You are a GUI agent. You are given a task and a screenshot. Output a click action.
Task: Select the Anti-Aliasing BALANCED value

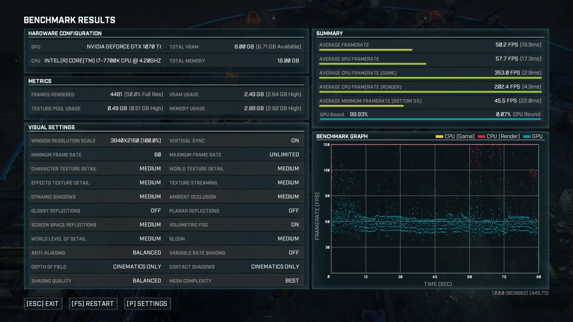coord(147,253)
